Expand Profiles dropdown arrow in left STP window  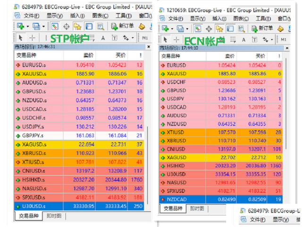43,27
